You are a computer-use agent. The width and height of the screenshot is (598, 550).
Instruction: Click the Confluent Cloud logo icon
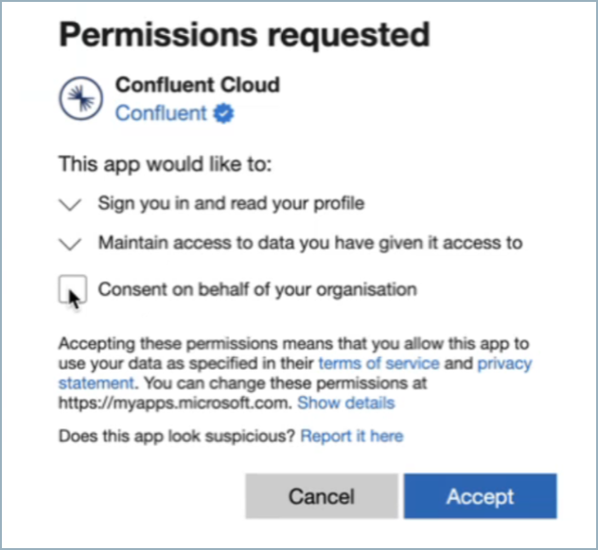coord(81,98)
